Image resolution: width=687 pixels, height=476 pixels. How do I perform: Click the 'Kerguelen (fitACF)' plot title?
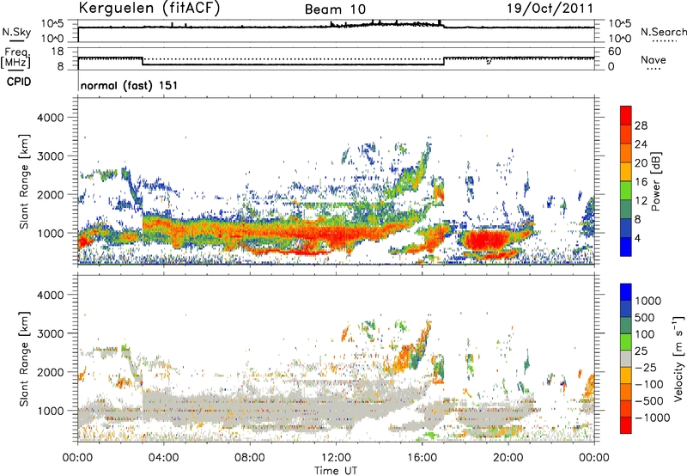click(x=149, y=8)
